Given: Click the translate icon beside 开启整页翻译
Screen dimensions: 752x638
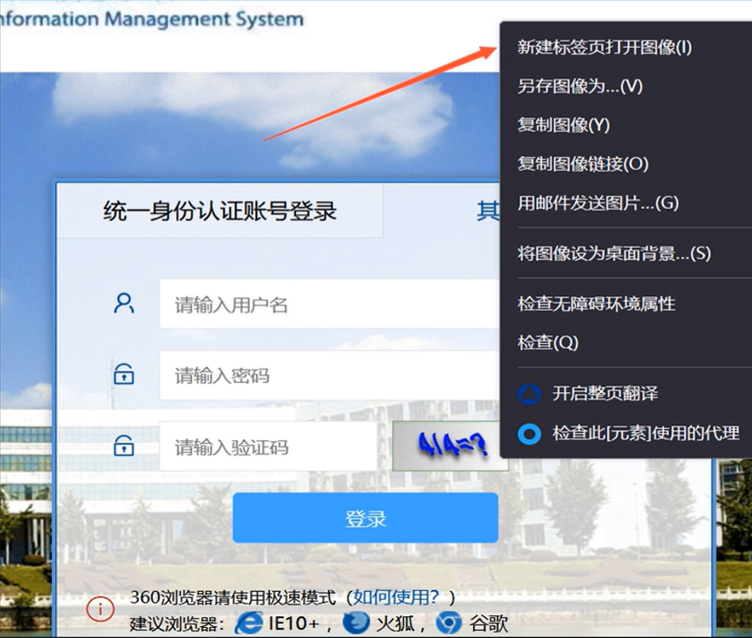Looking at the screenshot, I should tap(529, 394).
